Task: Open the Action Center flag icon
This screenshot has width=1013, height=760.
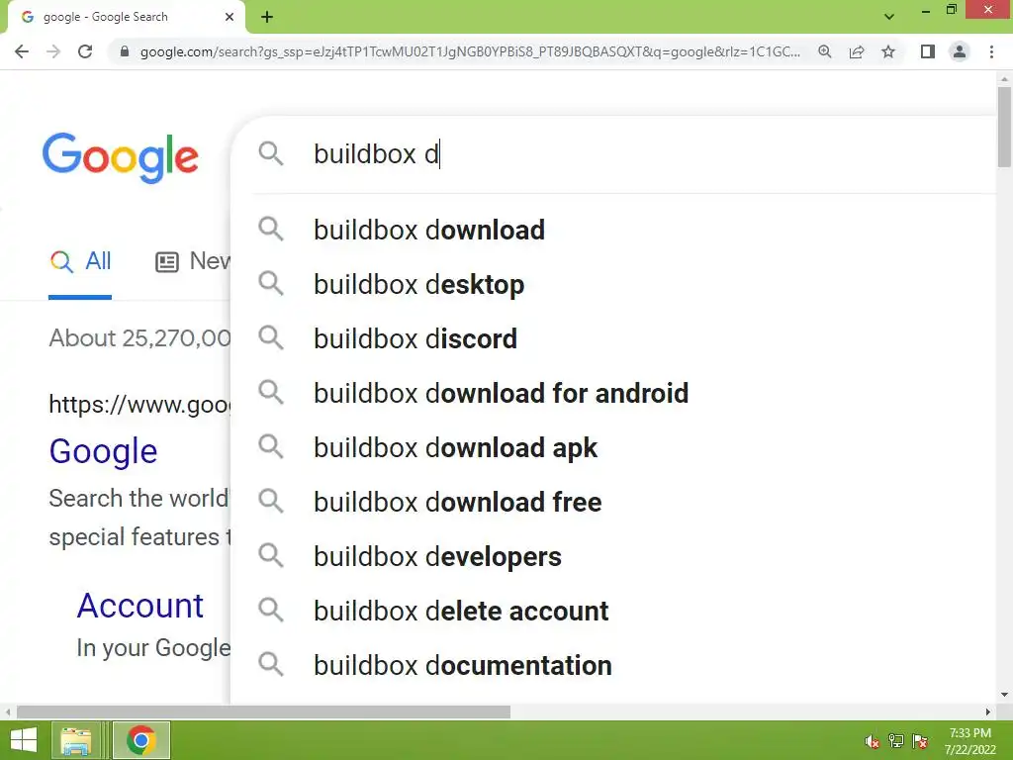Action: coord(921,742)
